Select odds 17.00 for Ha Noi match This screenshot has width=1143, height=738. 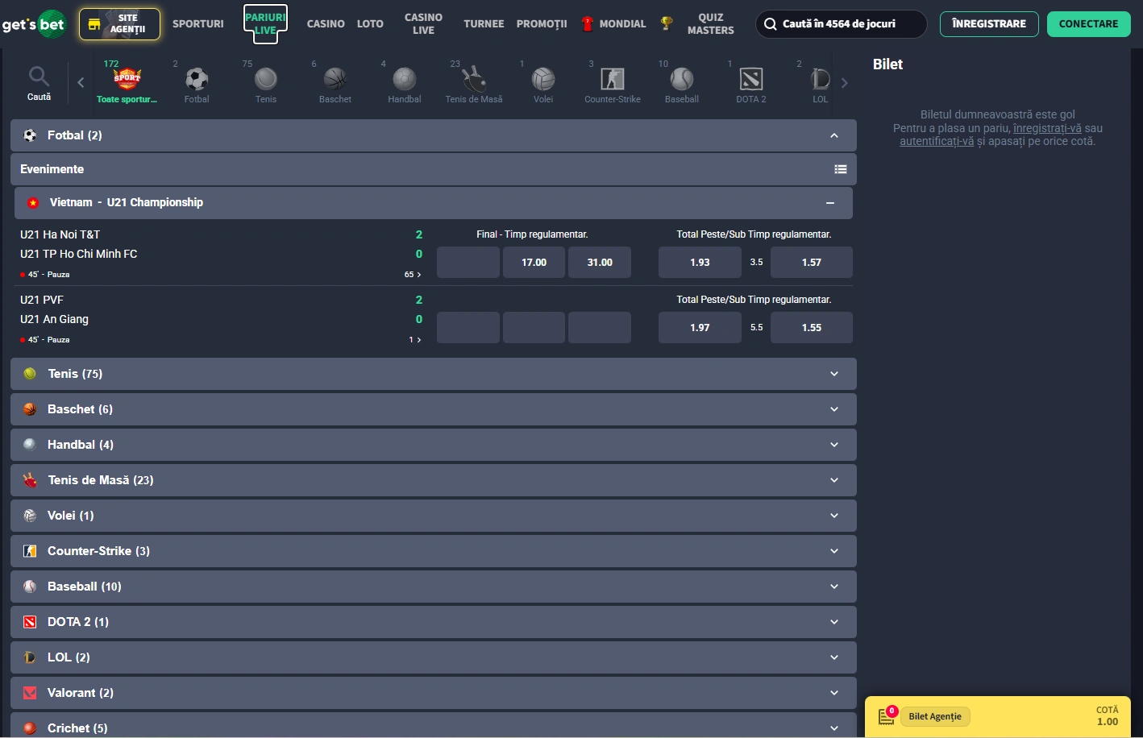tap(534, 263)
